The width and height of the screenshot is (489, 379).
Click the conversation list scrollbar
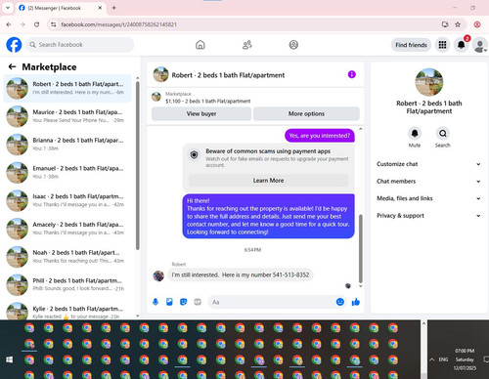tap(138, 165)
